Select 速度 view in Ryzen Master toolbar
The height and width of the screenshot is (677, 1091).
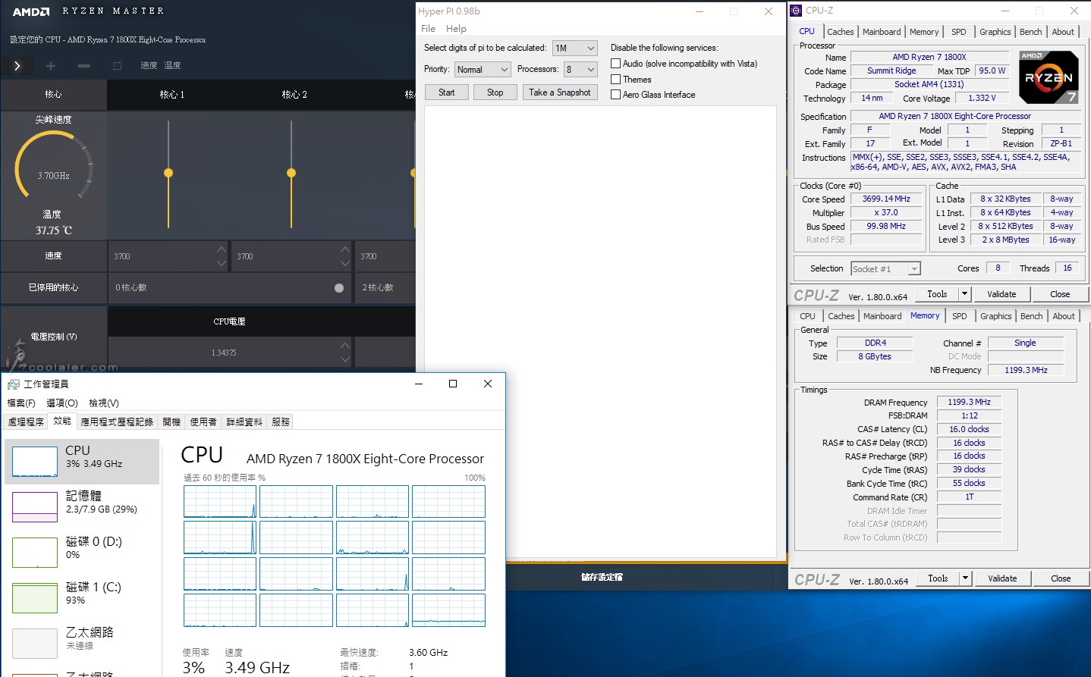point(149,66)
